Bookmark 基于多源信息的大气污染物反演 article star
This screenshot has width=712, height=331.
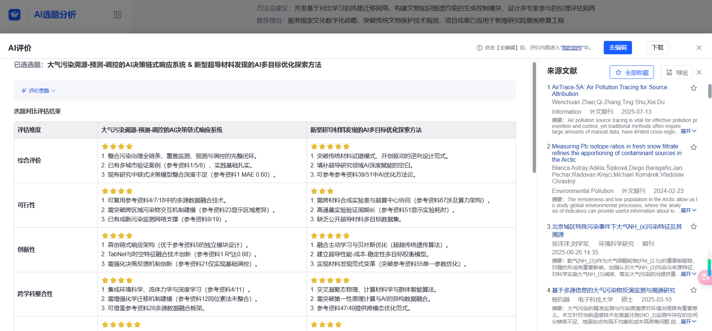[693, 290]
